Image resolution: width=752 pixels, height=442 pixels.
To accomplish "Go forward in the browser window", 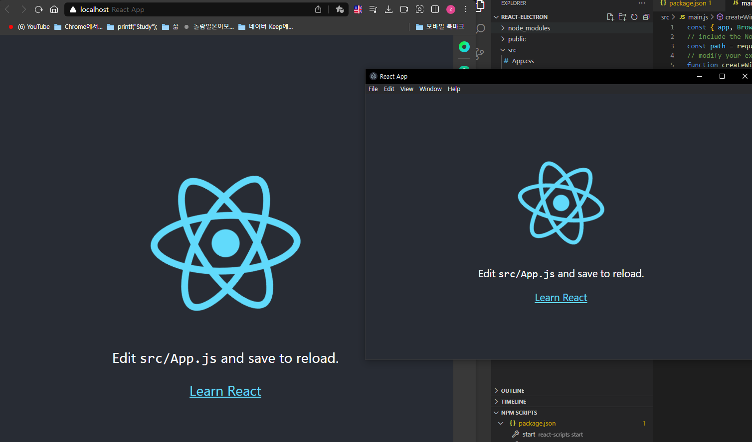I will [x=23, y=9].
